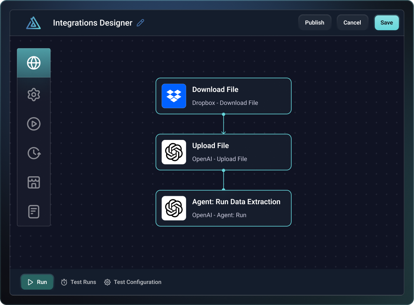The image size is (414, 305).
Task: Click the Dropbox icon on the Download File node
Action: point(174,96)
